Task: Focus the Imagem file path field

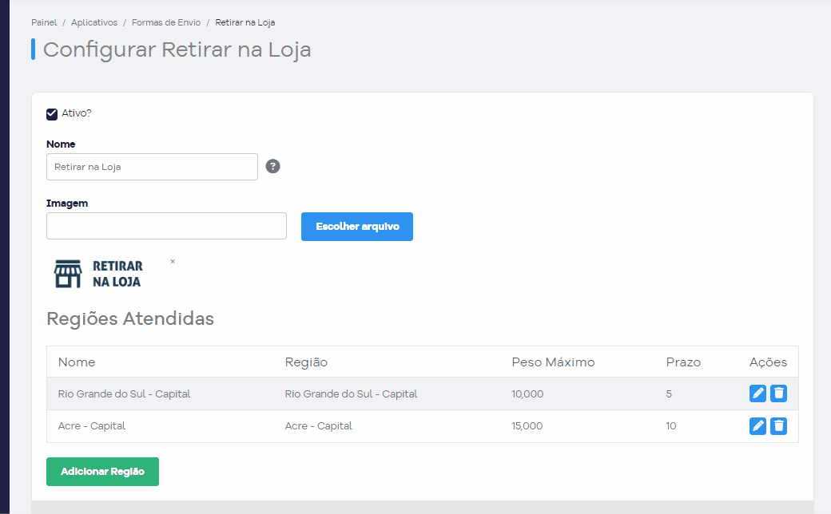Action: [166, 226]
